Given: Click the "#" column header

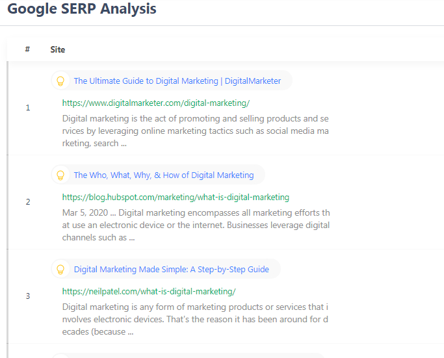Looking at the screenshot, I should click(27, 49).
